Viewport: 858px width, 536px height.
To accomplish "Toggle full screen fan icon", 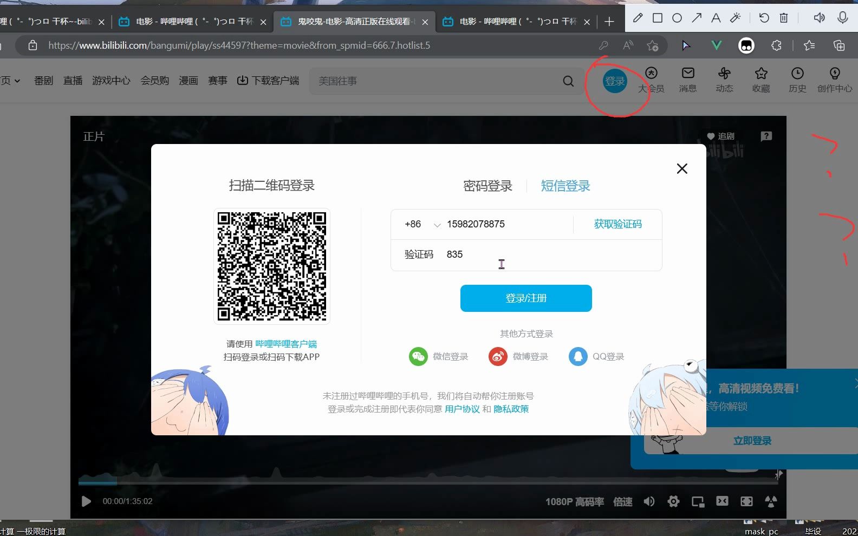I will [771, 501].
